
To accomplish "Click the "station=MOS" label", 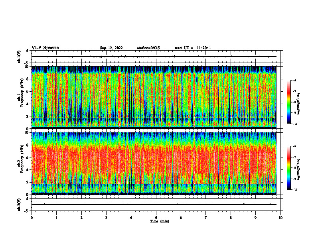I will (148, 48).
